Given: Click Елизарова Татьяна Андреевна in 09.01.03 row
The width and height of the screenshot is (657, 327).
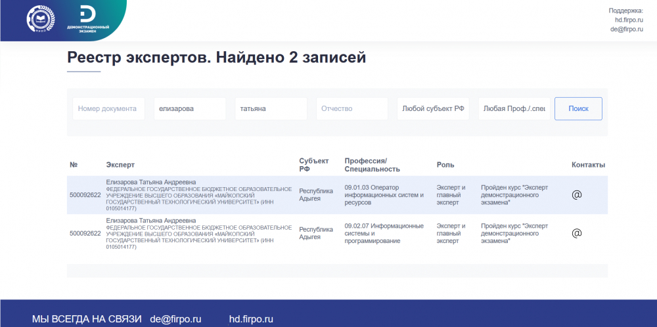Looking at the screenshot, I should coord(151,182).
